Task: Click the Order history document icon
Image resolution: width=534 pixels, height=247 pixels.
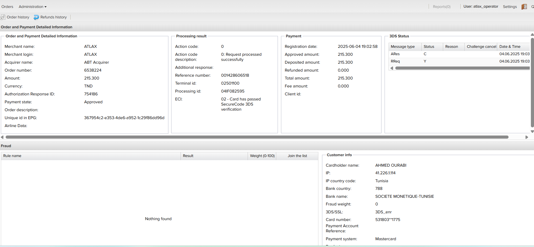Action: [3, 17]
